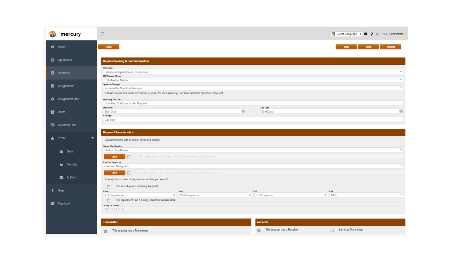Click the mercury logo icon
464x261 pixels.
tap(52, 34)
